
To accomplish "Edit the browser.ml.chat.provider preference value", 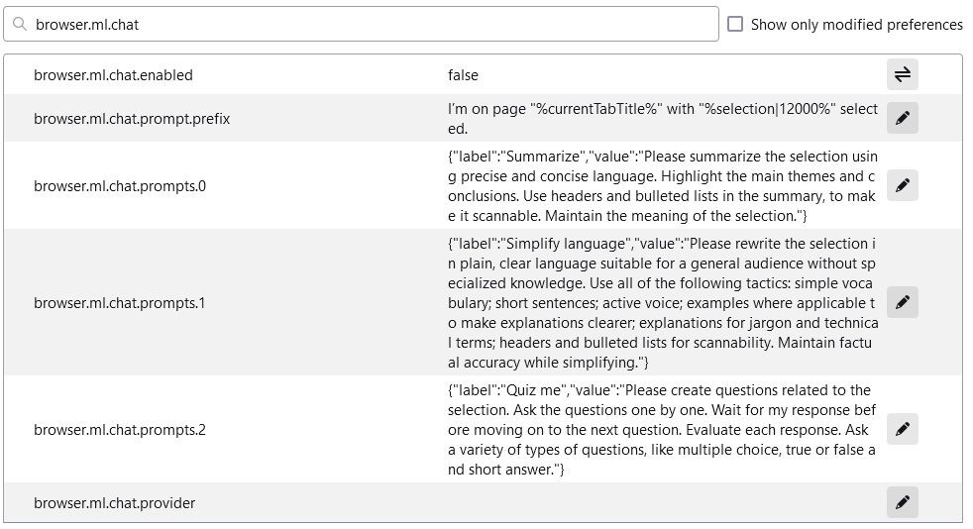I will pyautogui.click(x=902, y=502).
